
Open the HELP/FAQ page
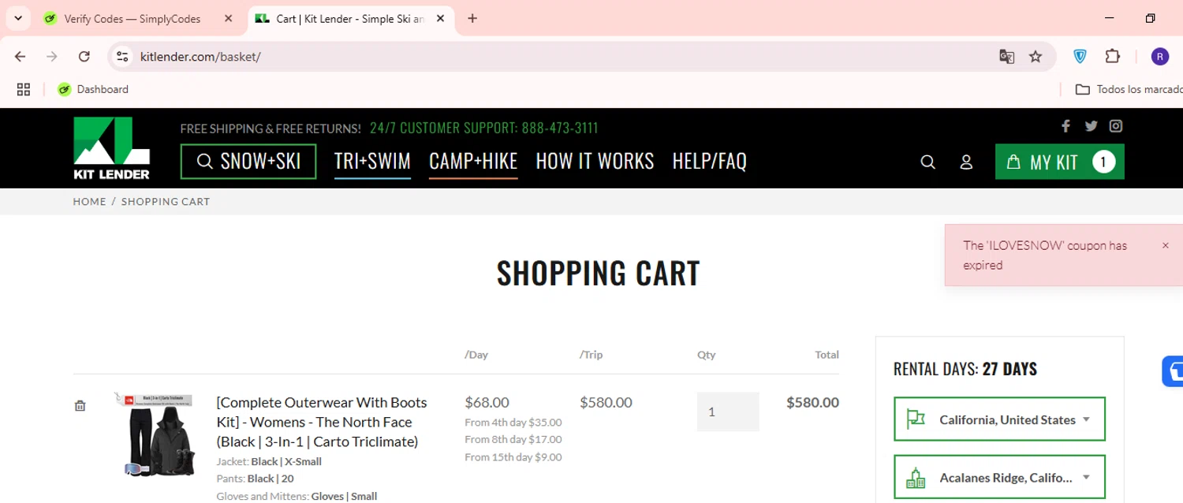click(x=709, y=162)
